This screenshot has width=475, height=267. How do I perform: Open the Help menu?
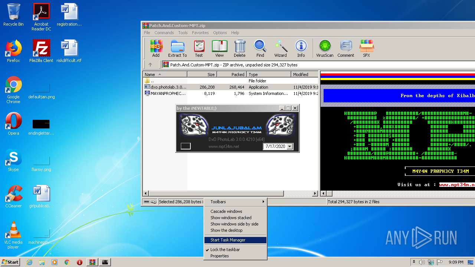[x=235, y=33]
